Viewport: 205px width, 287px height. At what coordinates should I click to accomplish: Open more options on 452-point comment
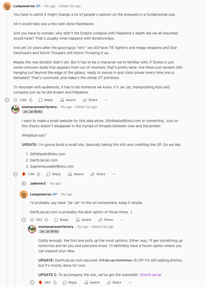coord(122,220)
